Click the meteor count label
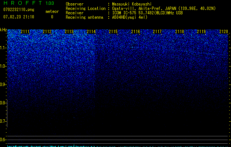Viewport: 231px width, 147px height. point(52,11)
